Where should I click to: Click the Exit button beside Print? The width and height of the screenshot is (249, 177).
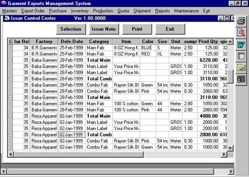(x=170, y=29)
